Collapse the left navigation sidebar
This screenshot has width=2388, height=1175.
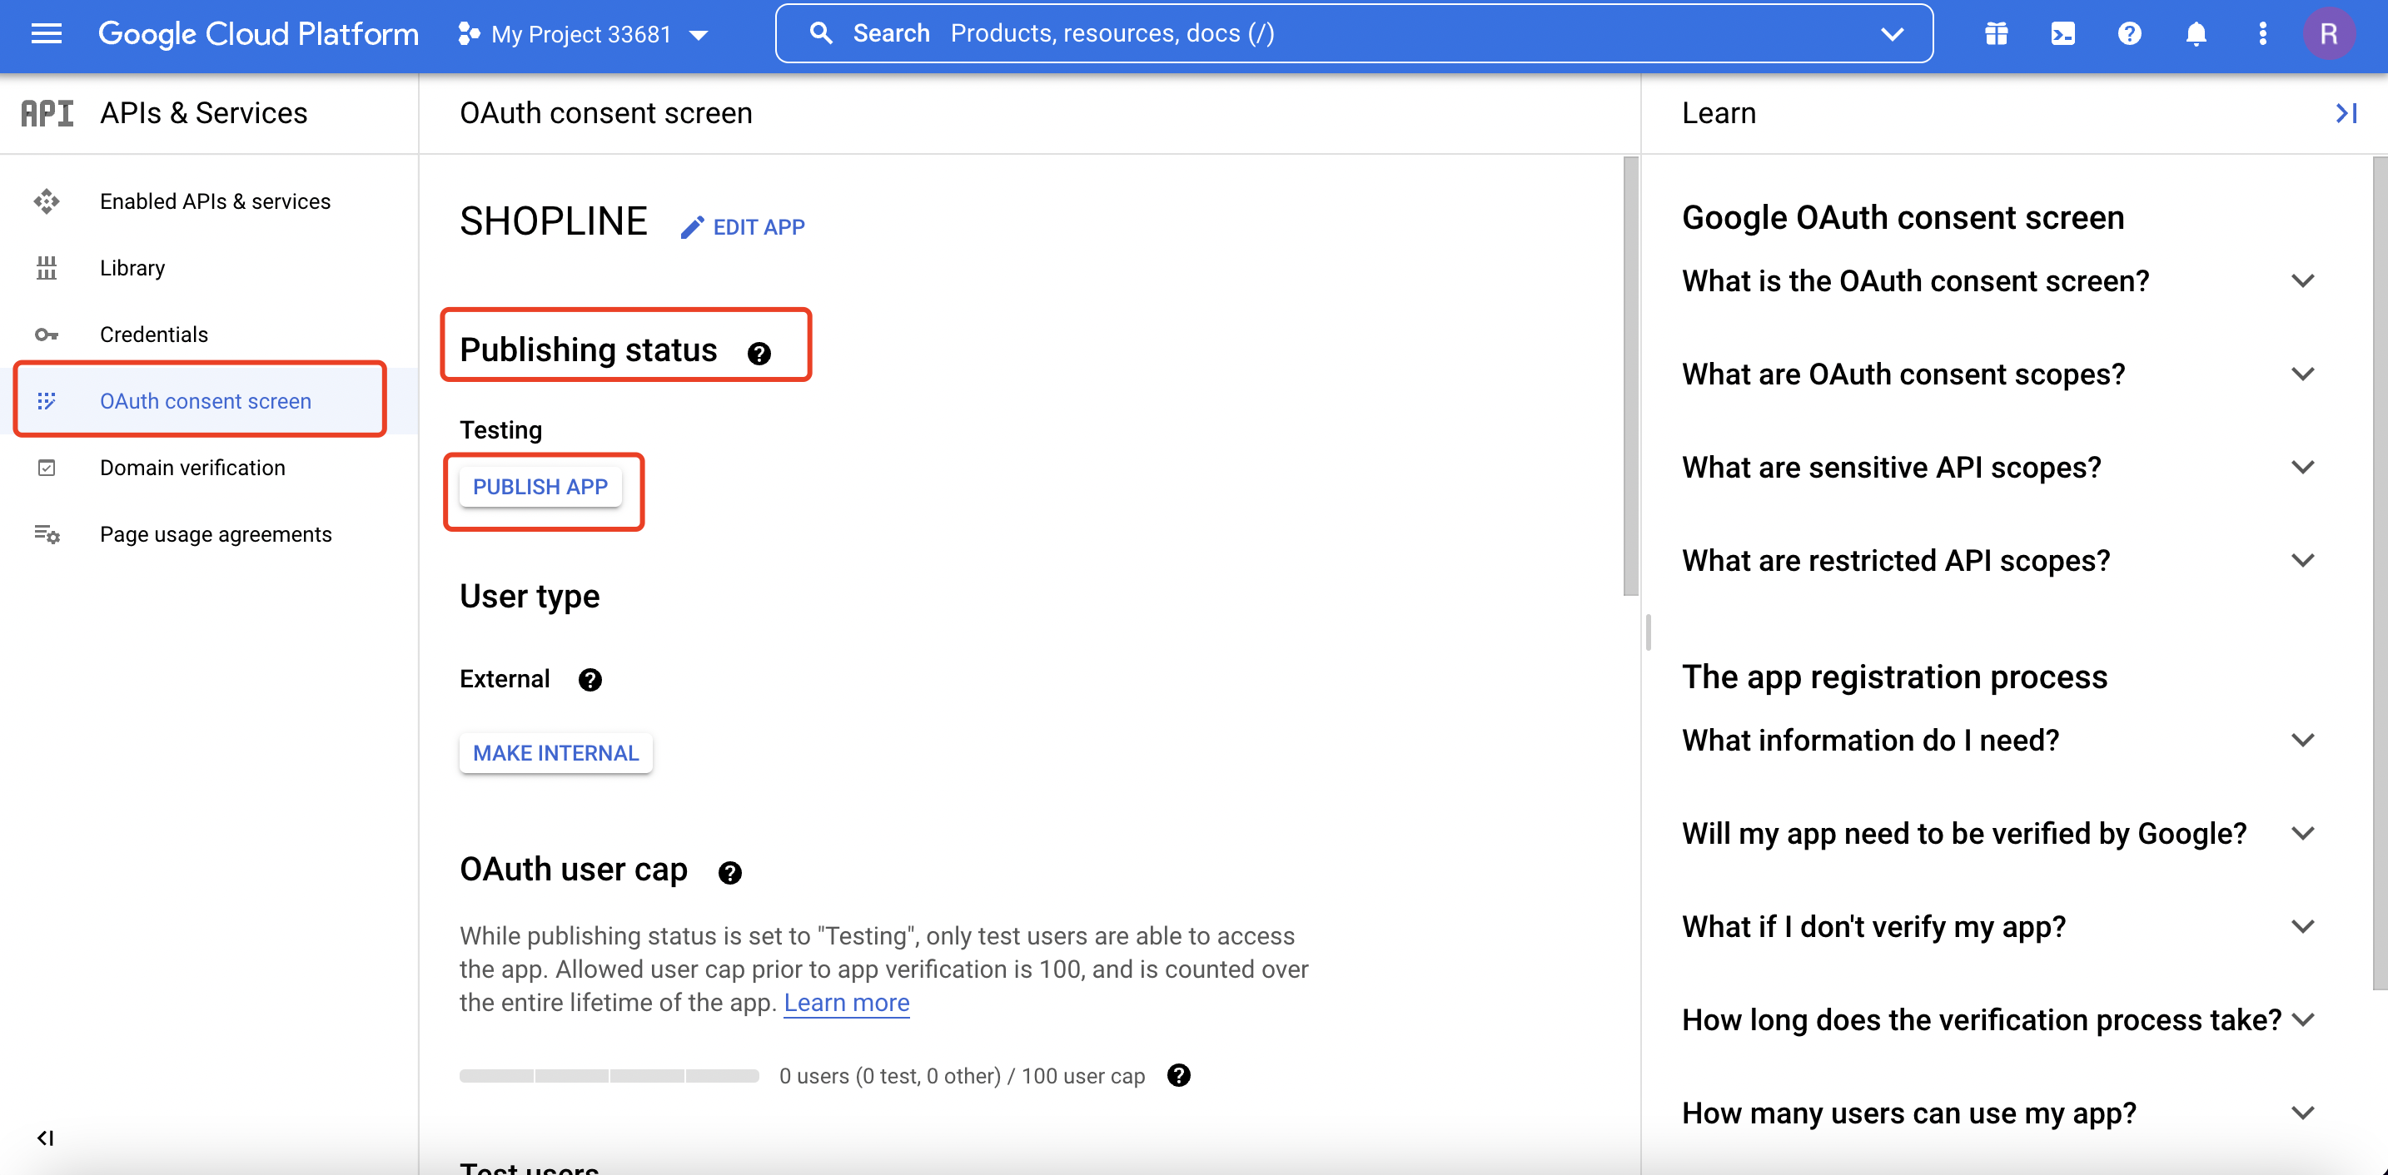(44, 1137)
